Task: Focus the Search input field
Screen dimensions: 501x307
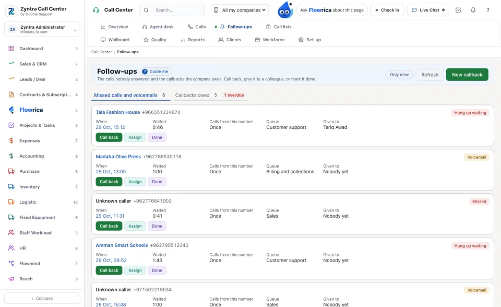Action: [x=172, y=10]
